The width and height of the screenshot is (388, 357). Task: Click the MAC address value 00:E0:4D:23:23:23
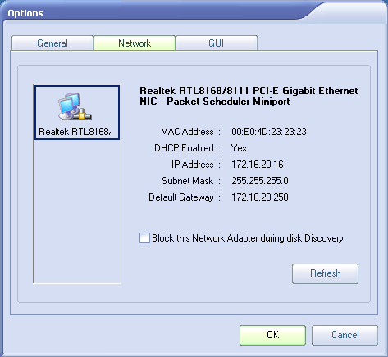[269, 132]
